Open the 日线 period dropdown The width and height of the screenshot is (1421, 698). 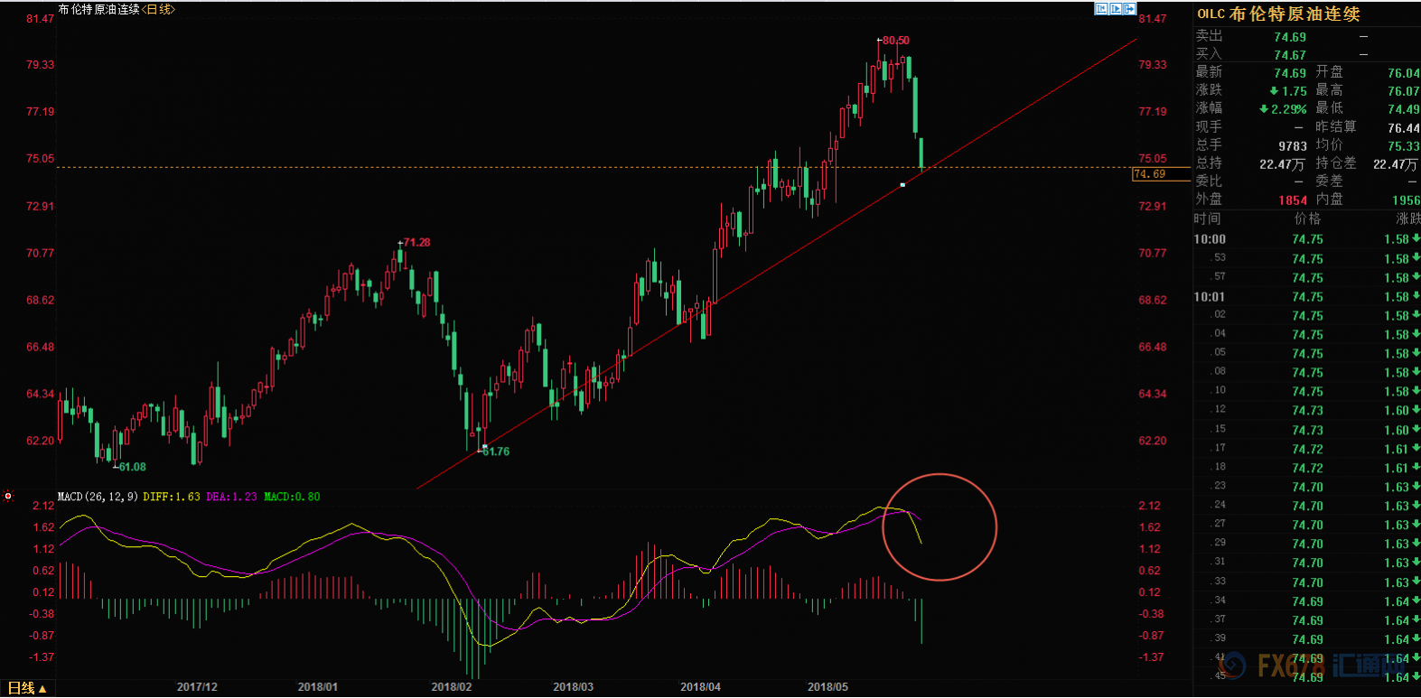(27, 688)
